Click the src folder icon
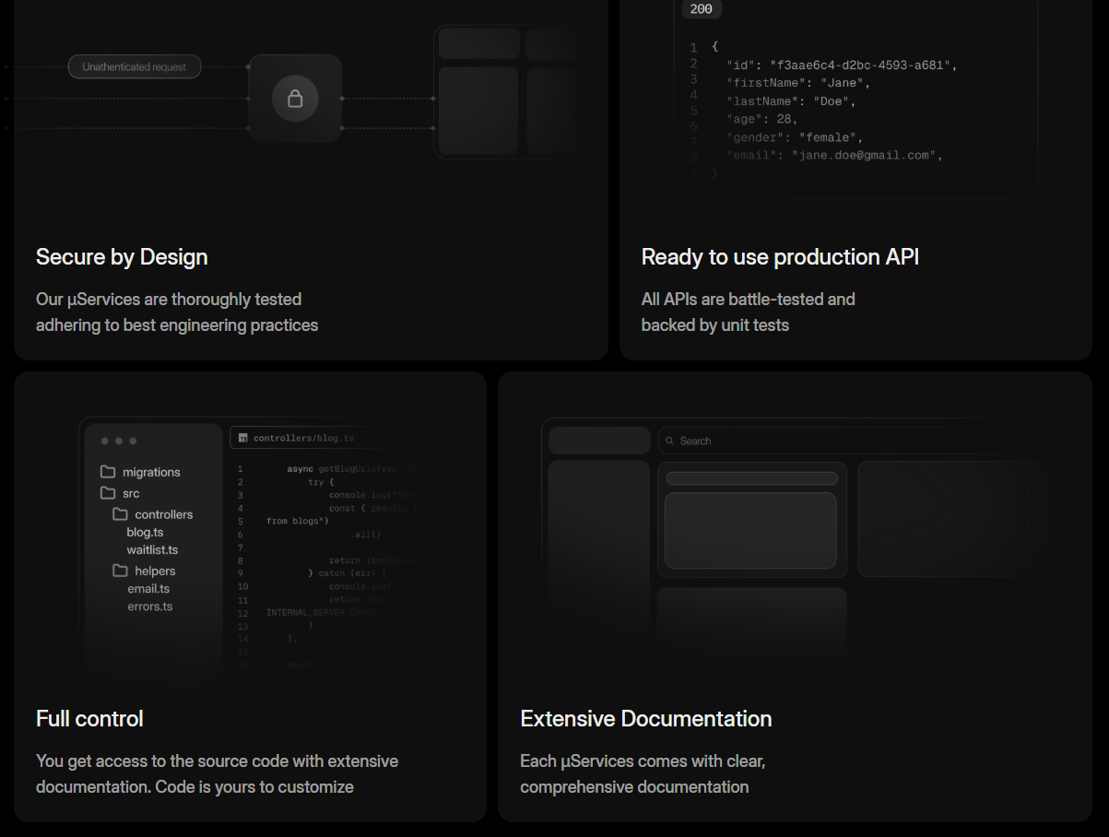Screen dimensions: 1109x837 point(108,493)
